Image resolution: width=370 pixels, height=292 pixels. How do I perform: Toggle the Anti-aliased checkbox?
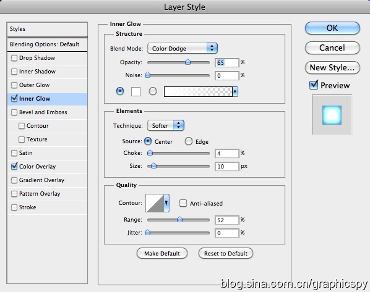point(183,203)
